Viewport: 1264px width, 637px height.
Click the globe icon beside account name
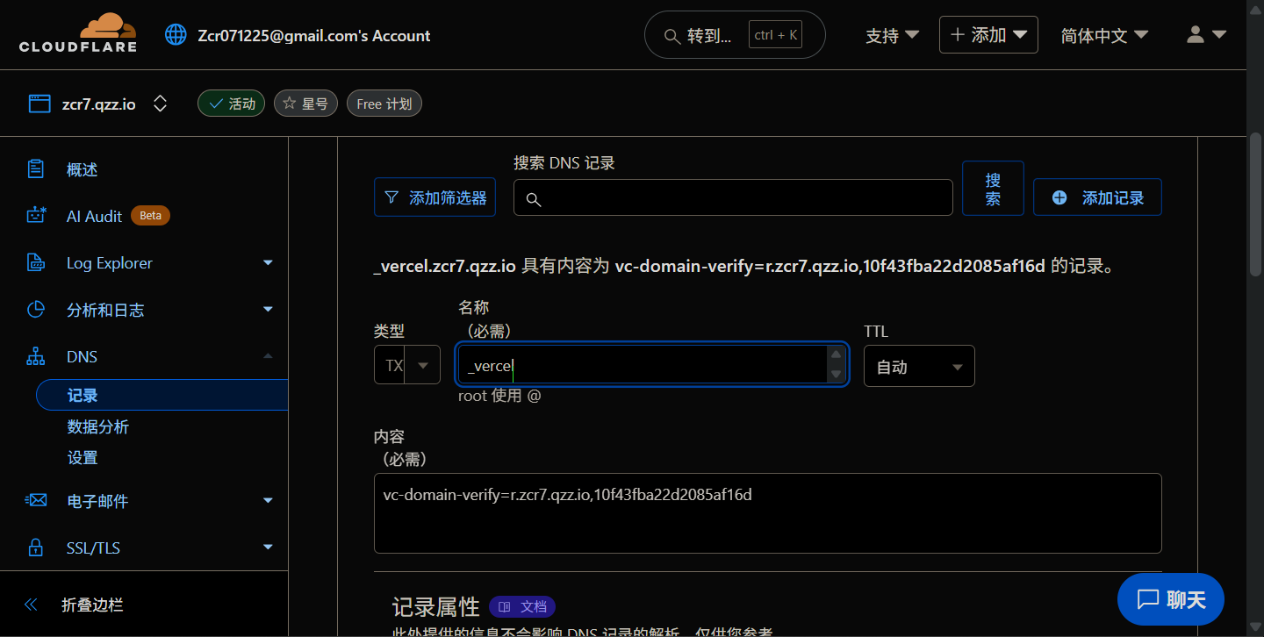[x=176, y=35]
